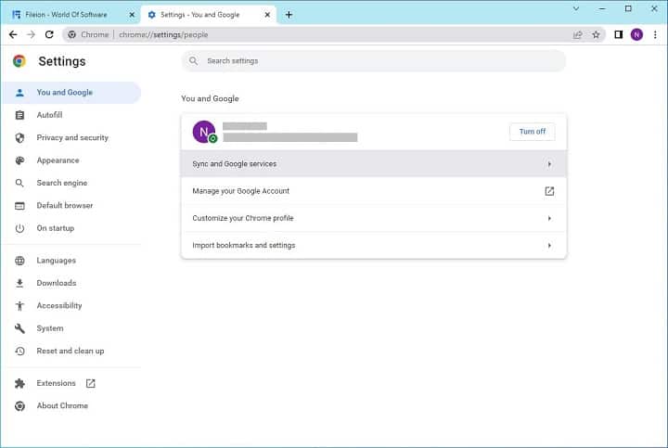Open Reset and clean up settings
Viewport: 668px width, 448px height.
pos(71,351)
